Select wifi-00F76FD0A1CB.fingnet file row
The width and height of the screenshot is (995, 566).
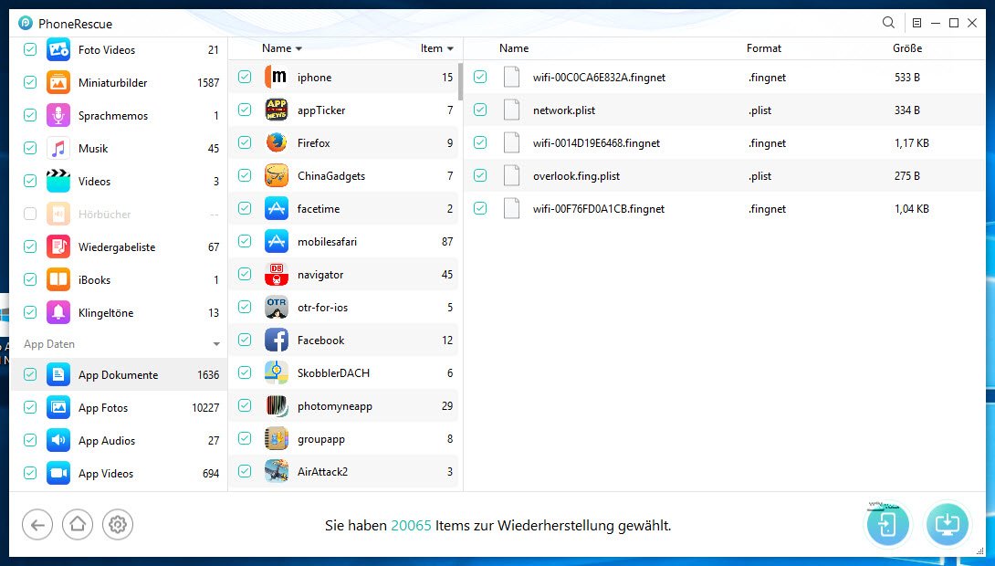(724, 209)
